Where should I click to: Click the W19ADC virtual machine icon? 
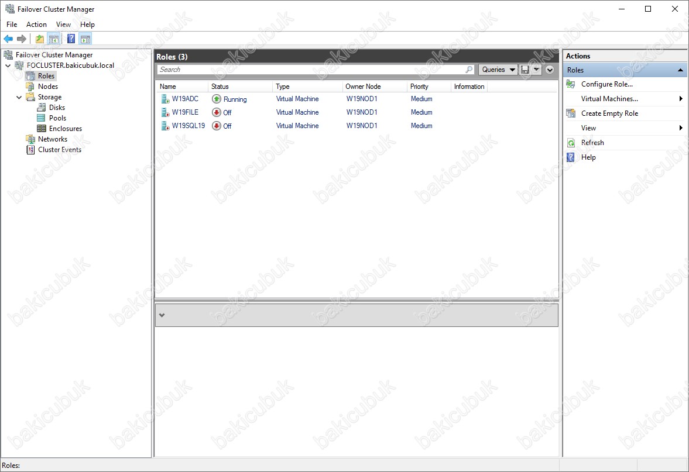165,99
